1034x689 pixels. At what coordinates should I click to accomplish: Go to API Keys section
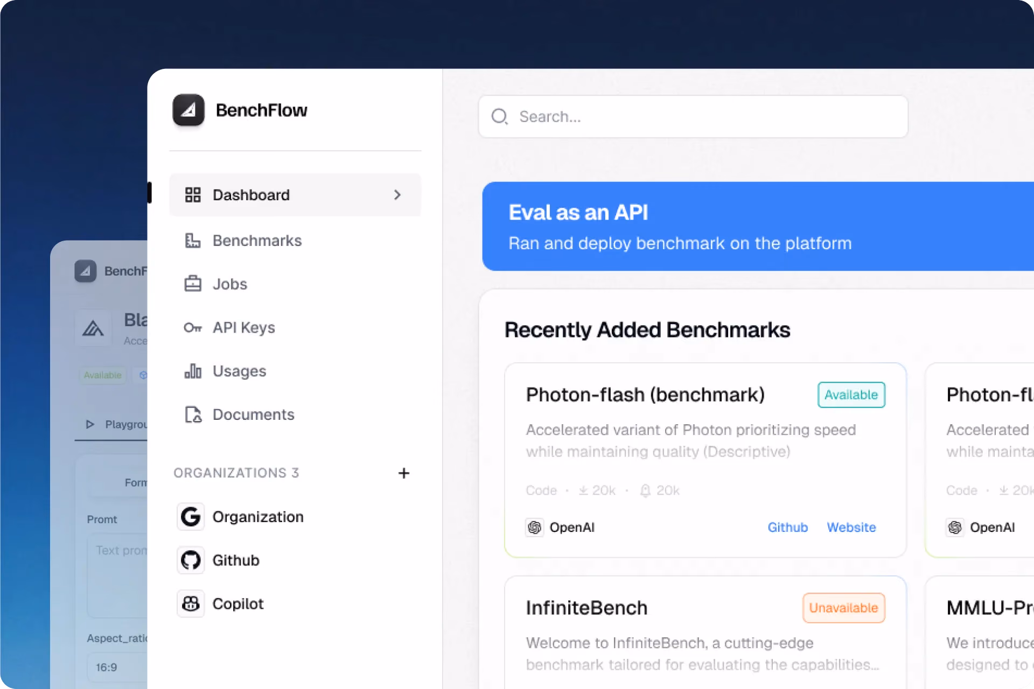coord(295,327)
